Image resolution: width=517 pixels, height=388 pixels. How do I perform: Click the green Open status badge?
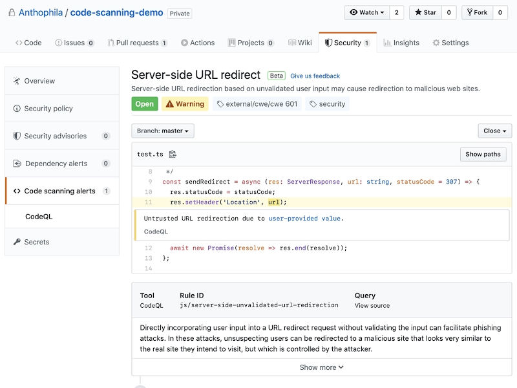[144, 104]
